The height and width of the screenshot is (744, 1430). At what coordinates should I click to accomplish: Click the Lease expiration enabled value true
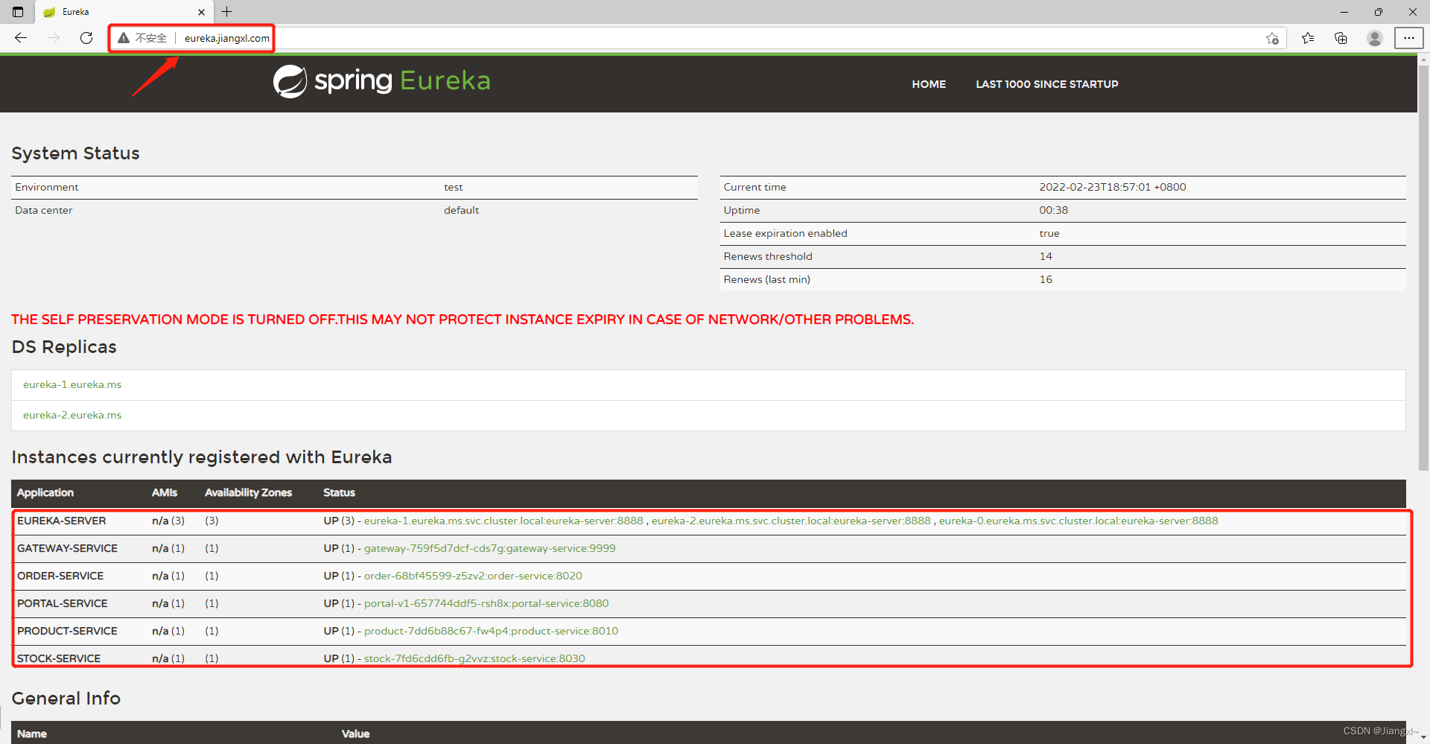(1049, 233)
